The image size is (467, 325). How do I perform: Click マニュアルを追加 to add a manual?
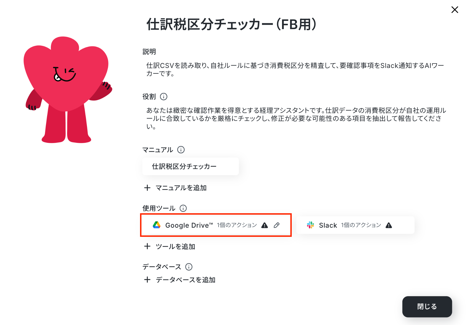click(x=175, y=188)
